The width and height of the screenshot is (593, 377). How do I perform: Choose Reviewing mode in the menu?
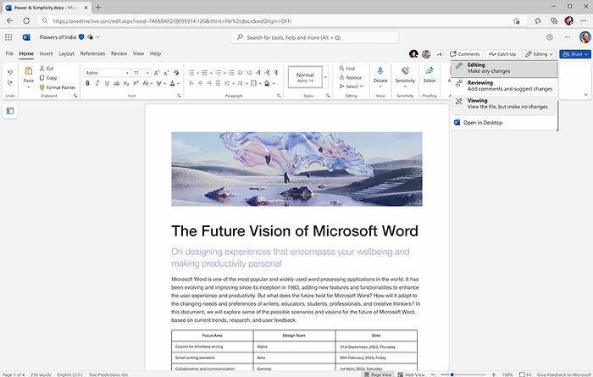[x=504, y=86]
